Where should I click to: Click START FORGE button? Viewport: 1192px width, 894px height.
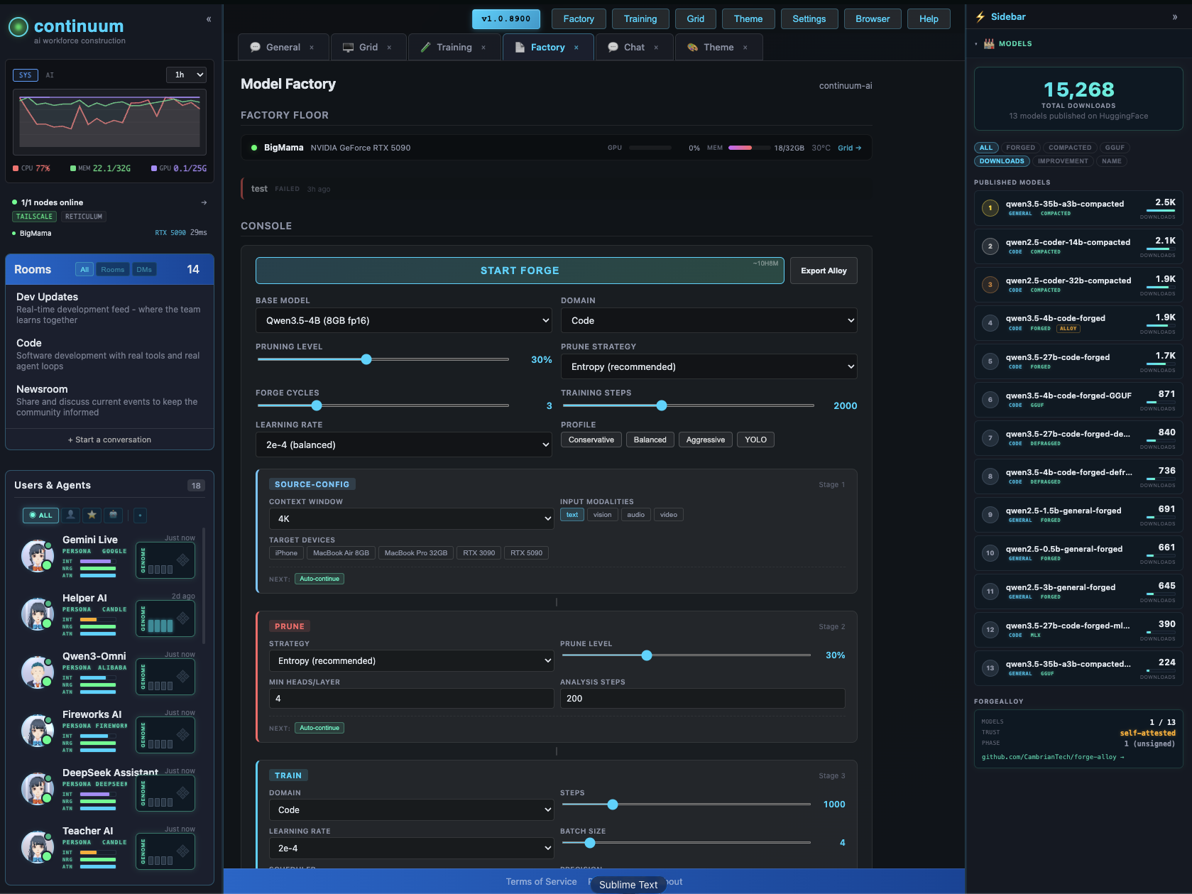coord(520,271)
